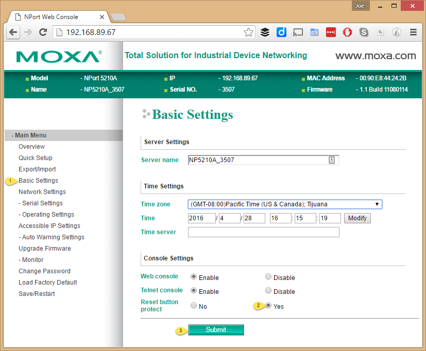Open Change Password page
426x351 pixels.
[44, 271]
